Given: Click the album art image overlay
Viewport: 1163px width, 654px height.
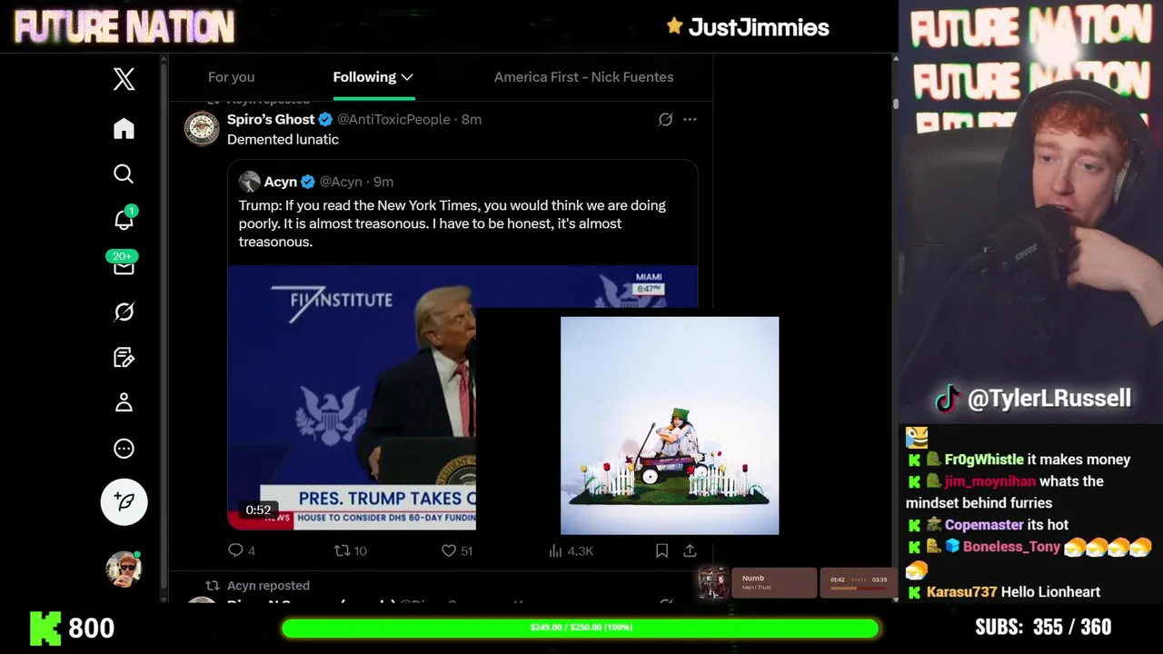Looking at the screenshot, I should (x=670, y=425).
